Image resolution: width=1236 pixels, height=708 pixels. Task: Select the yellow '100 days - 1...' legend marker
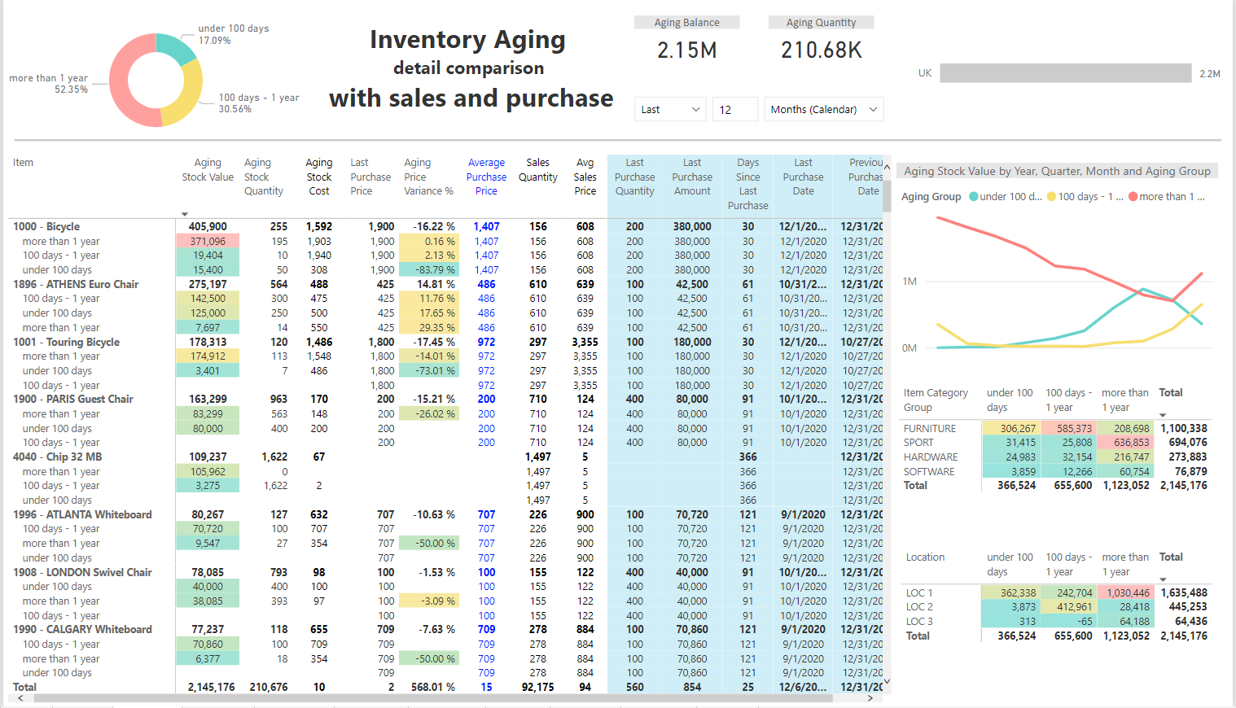coord(1051,196)
